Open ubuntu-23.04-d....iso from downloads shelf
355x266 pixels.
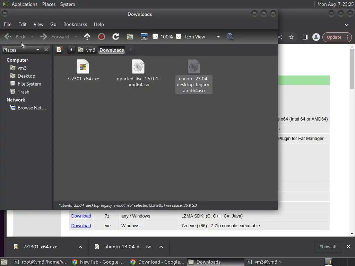[x=128, y=247]
